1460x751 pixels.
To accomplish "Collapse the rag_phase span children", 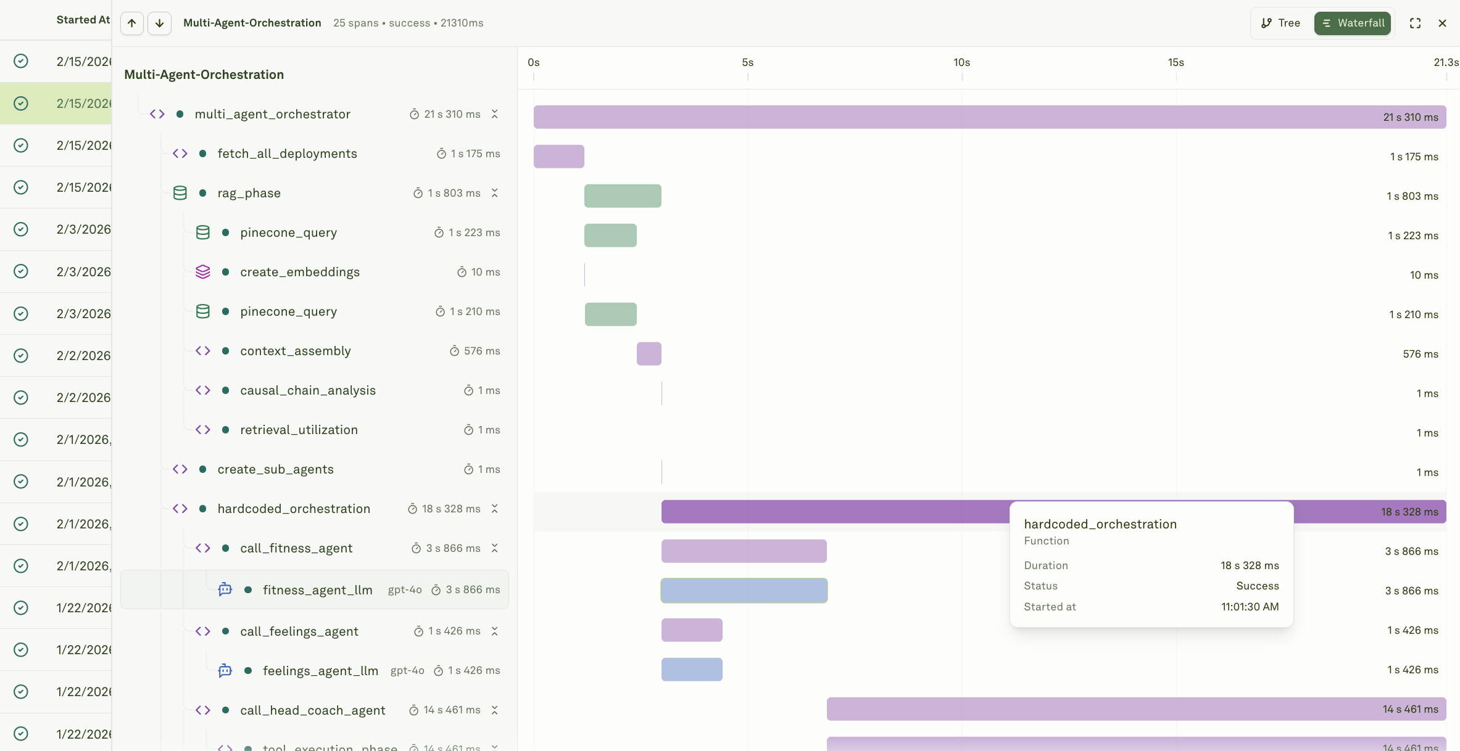I will click(495, 193).
